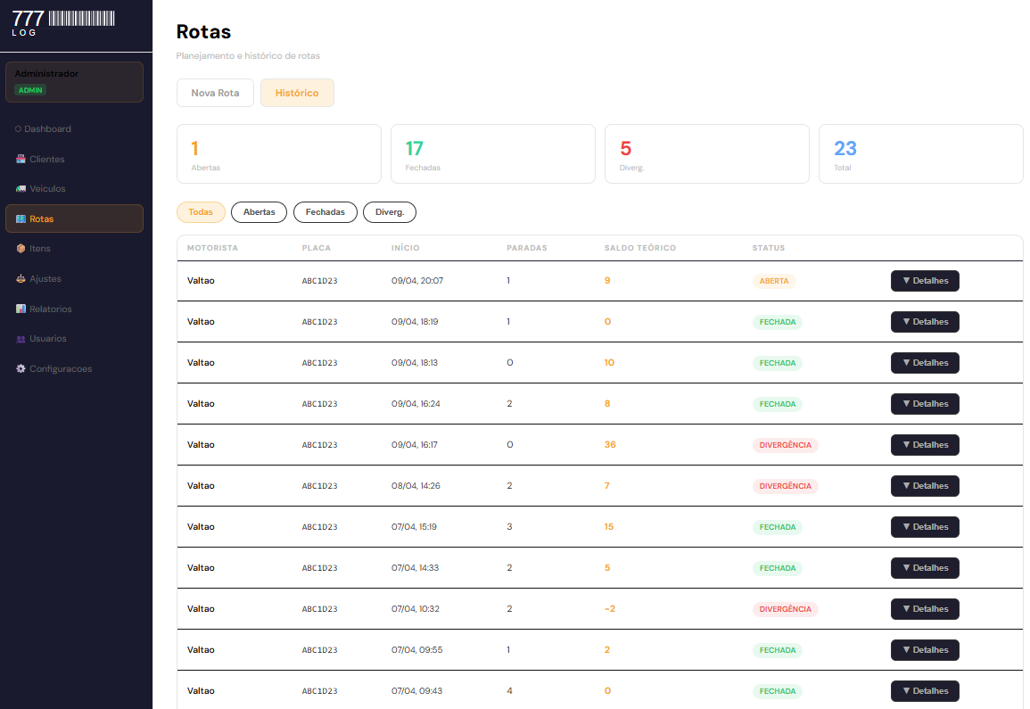Filter routes by Fechadas pill

(325, 212)
